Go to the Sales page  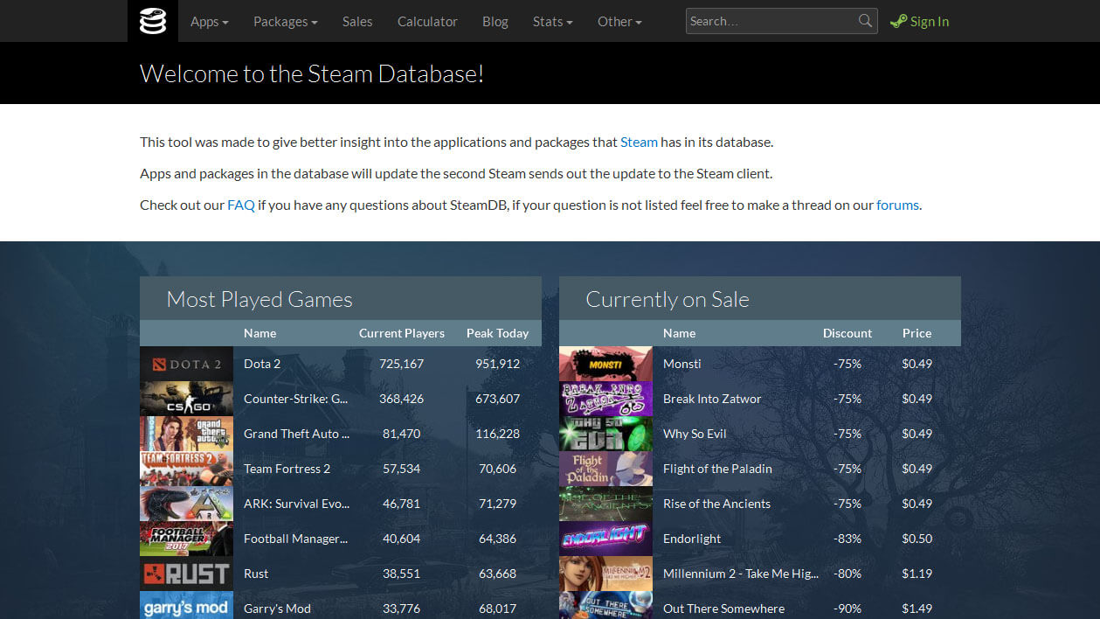pos(357,21)
